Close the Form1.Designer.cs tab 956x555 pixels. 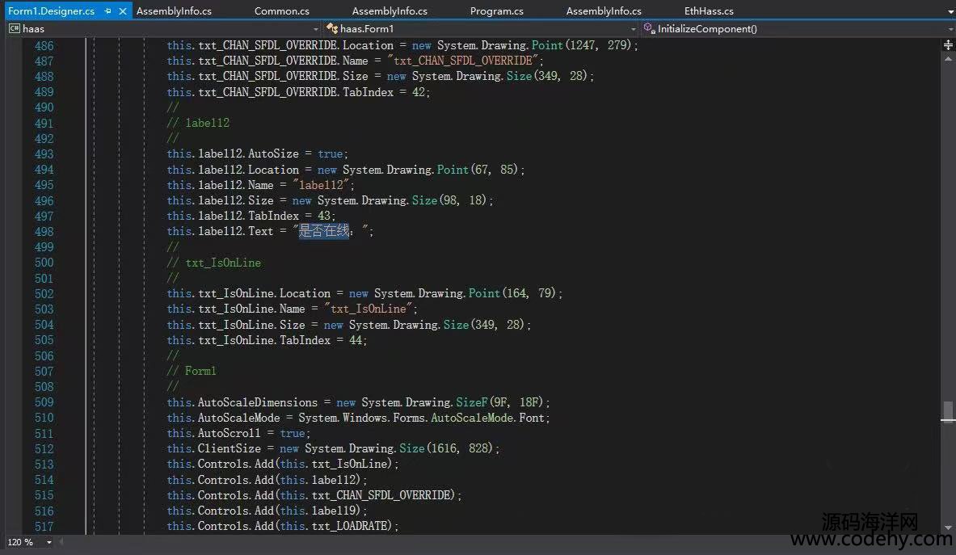(123, 11)
